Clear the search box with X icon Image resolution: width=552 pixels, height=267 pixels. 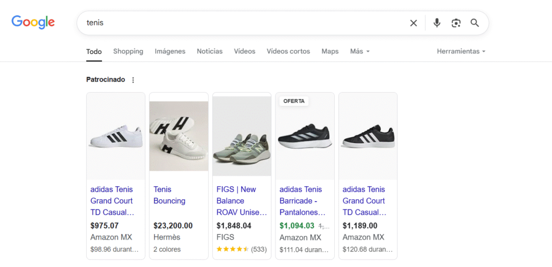(x=413, y=23)
